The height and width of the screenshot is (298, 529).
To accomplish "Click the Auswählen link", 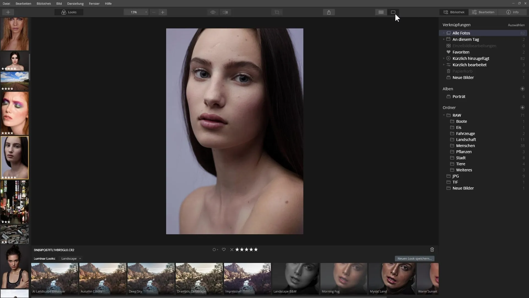I will 516,25.
